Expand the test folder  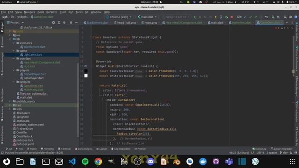coord(10,105)
